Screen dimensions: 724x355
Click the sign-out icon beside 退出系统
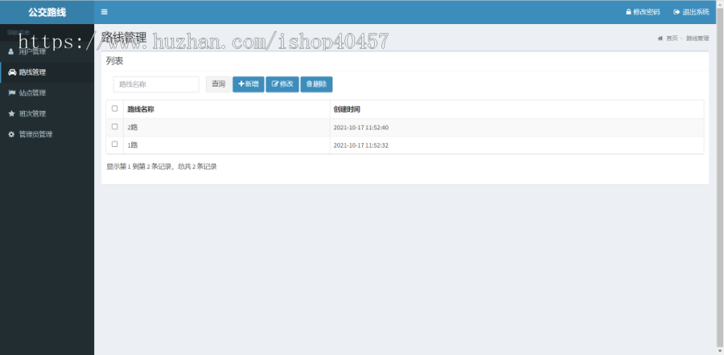[x=677, y=12]
